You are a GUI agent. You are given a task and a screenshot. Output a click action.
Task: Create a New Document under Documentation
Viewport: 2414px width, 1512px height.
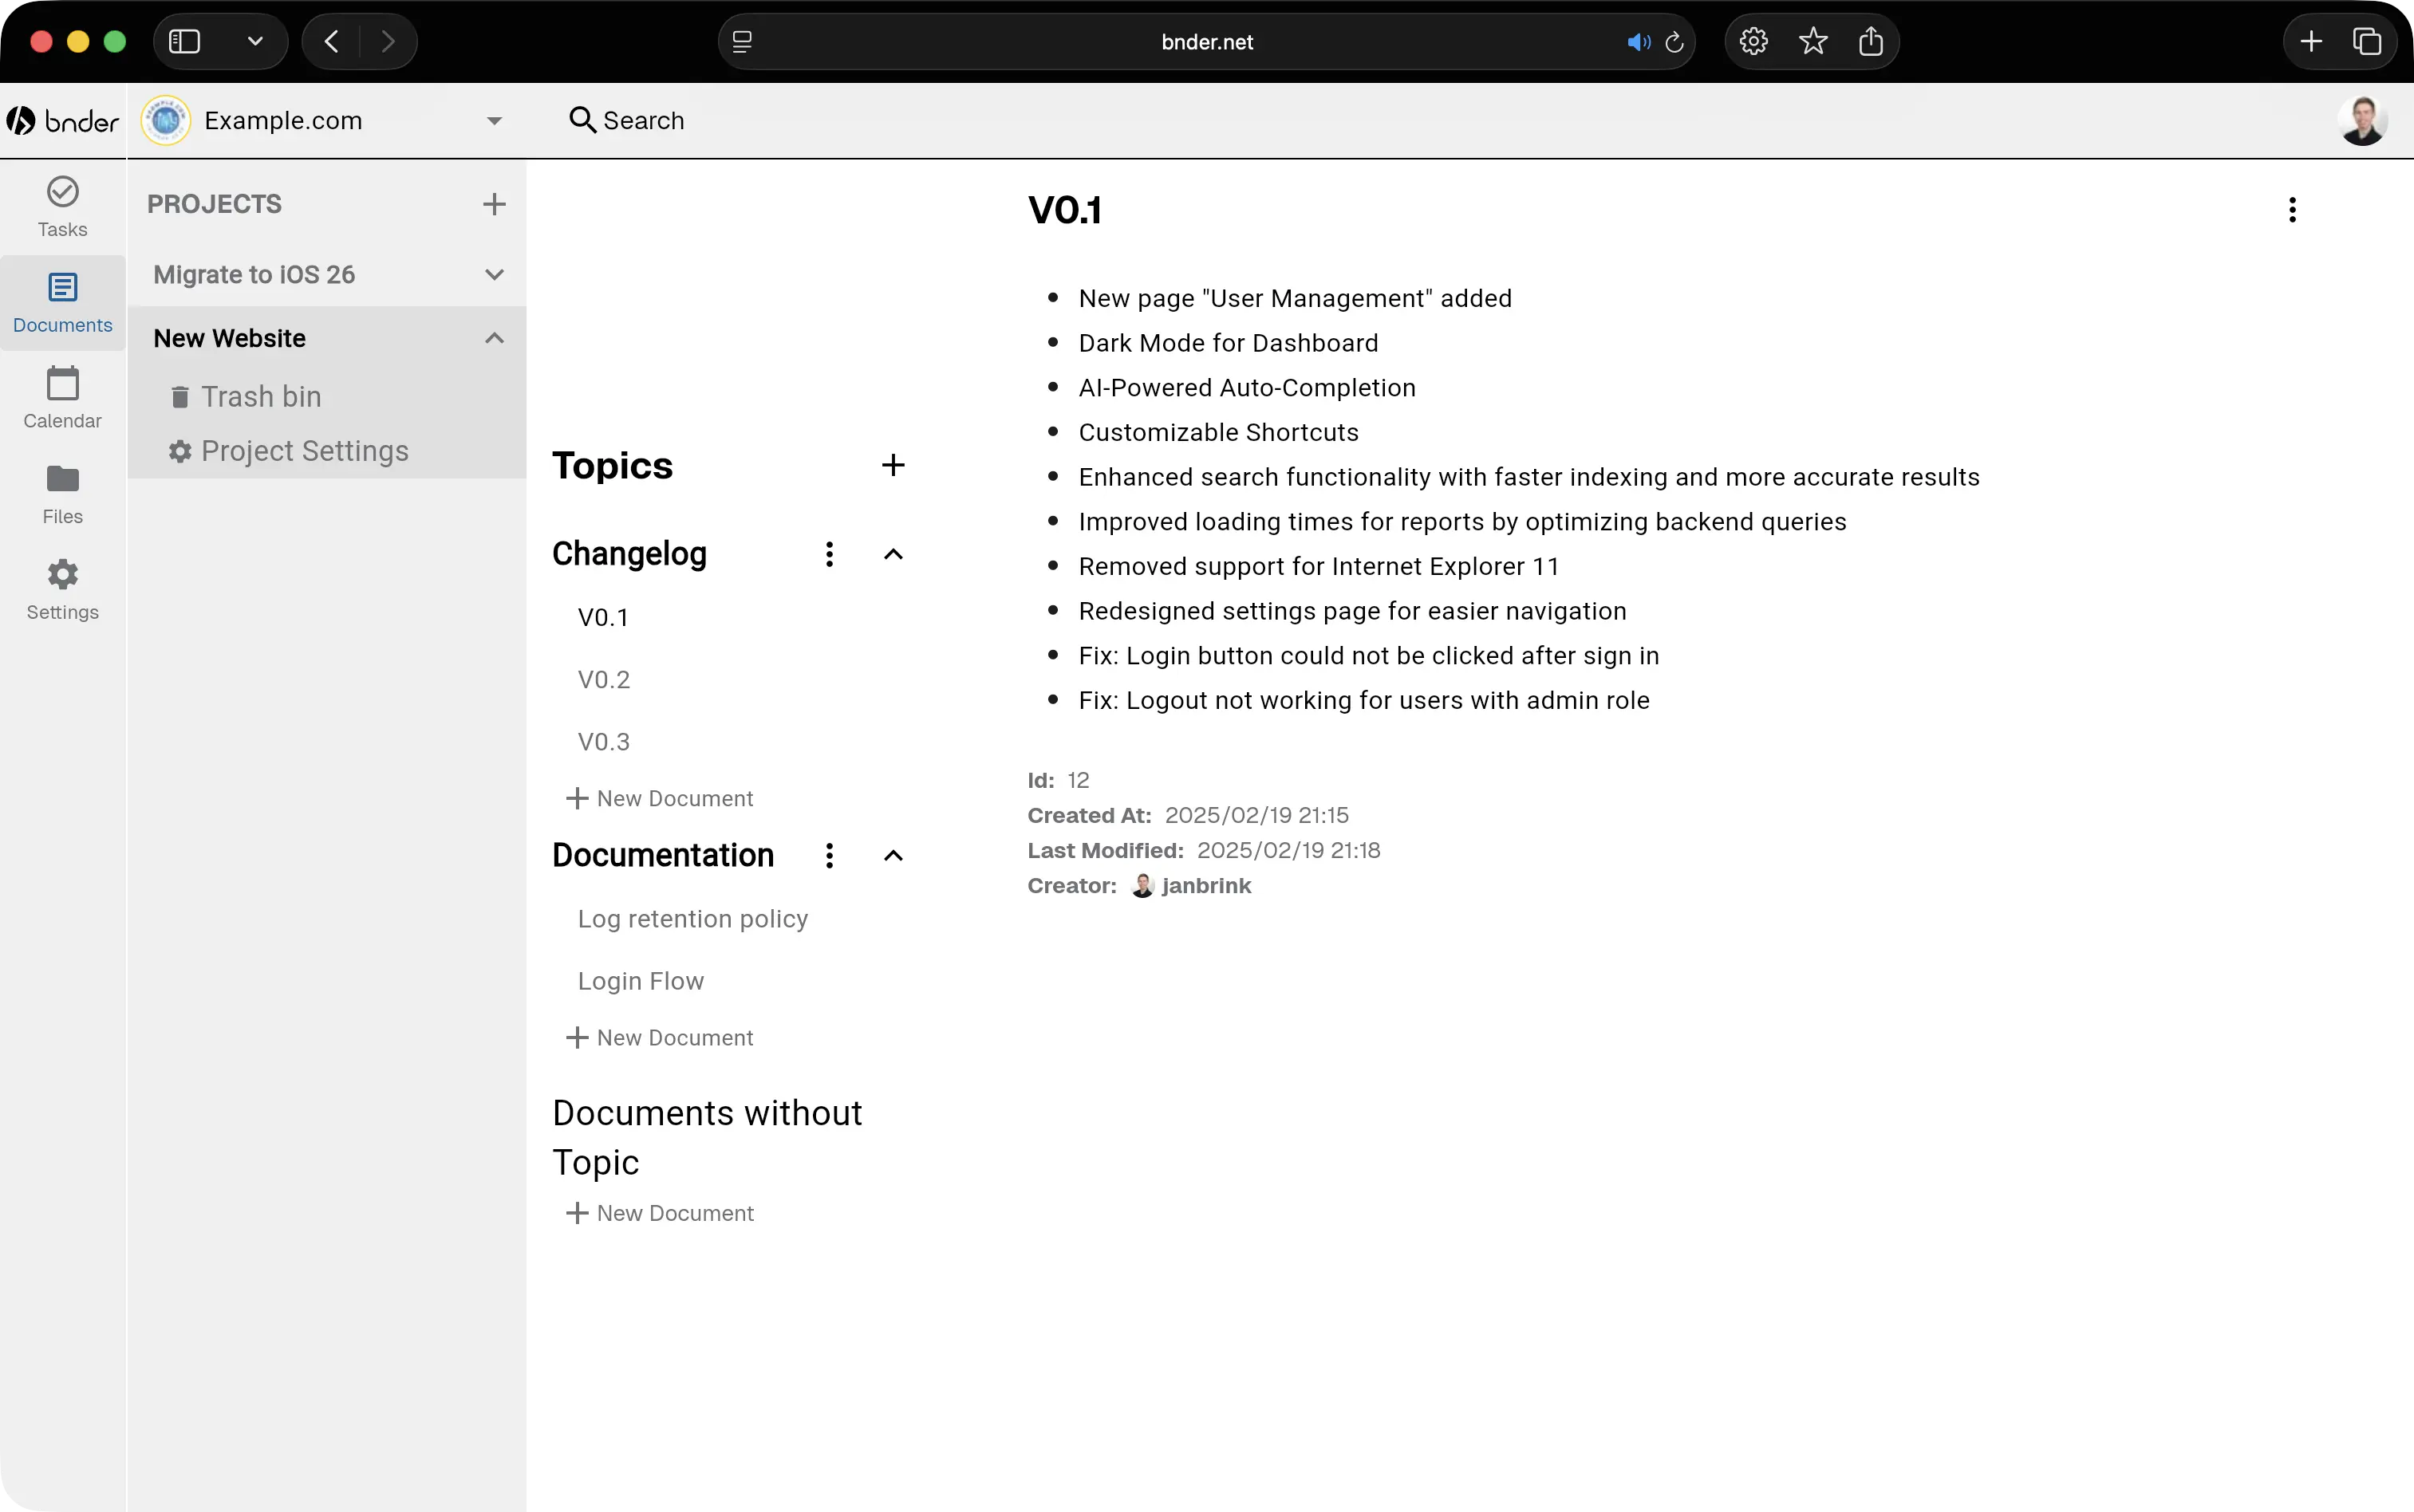(659, 1037)
